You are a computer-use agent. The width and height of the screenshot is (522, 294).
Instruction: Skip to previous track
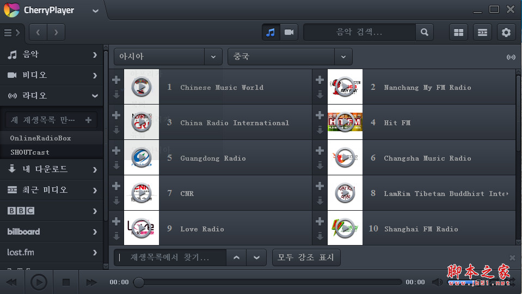11,283
